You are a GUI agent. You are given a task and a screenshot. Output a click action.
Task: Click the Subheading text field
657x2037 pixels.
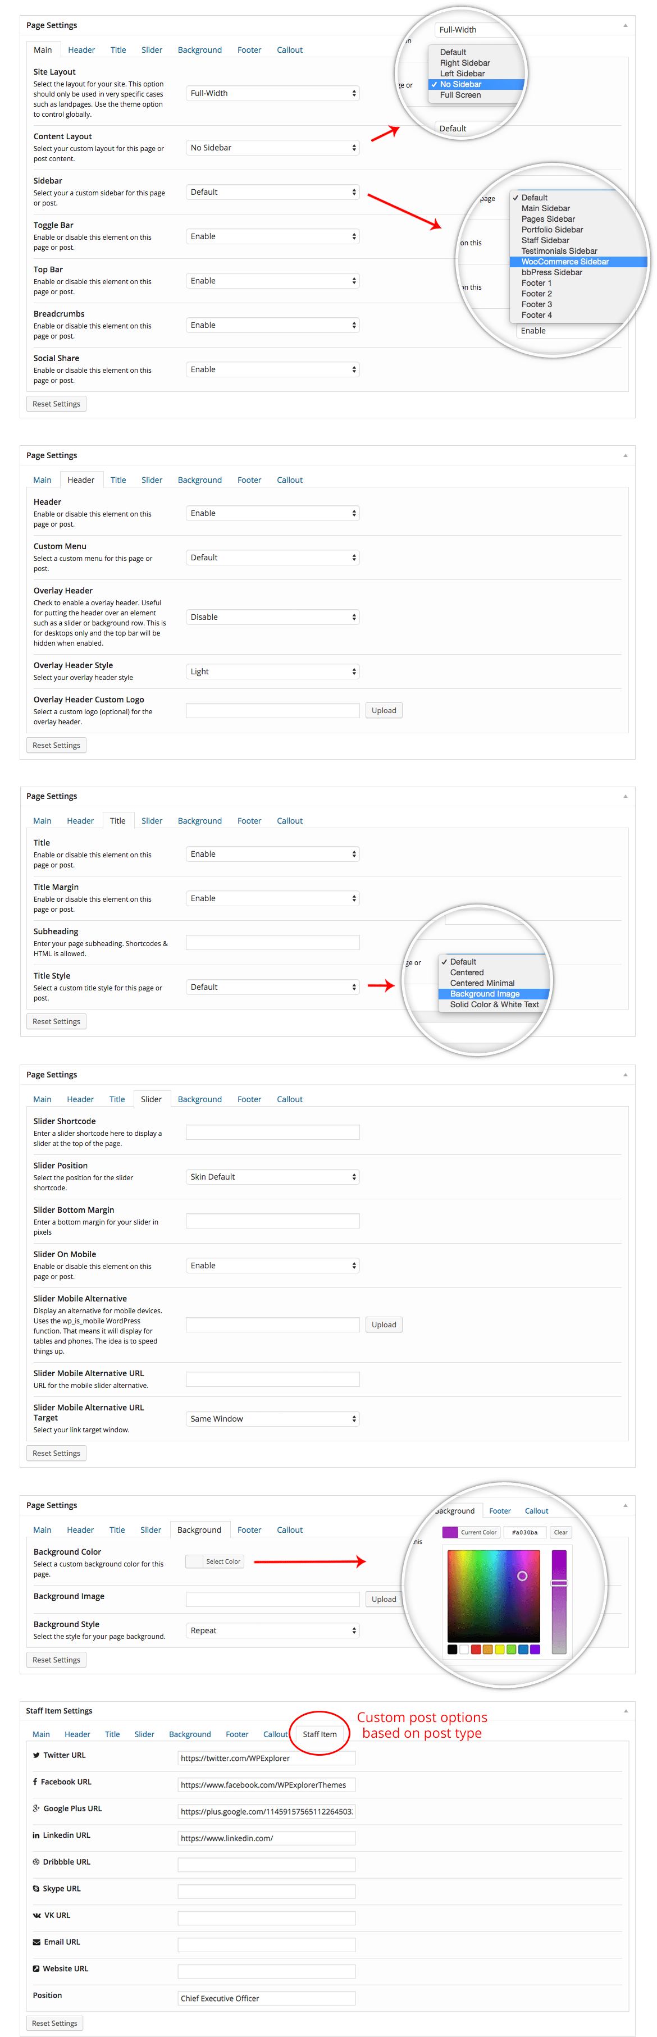pyautogui.click(x=272, y=943)
